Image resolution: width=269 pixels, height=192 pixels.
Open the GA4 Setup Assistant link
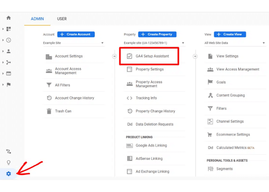(x=152, y=56)
